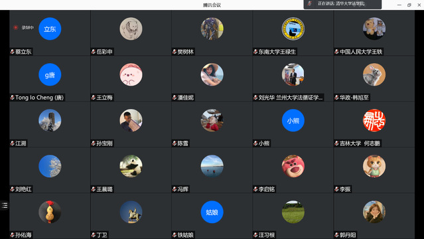The height and width of the screenshot is (239, 424).
Task: Select the red seal avatar of 何志鹏
Action: 374,120
